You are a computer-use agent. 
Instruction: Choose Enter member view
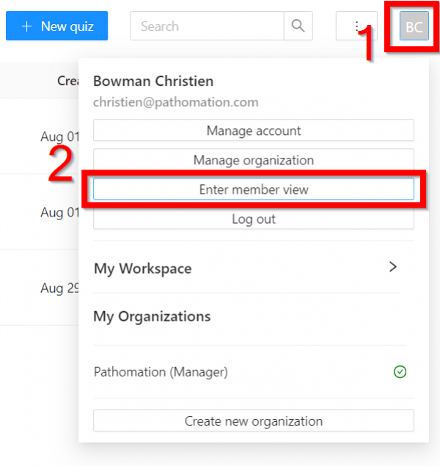(254, 189)
